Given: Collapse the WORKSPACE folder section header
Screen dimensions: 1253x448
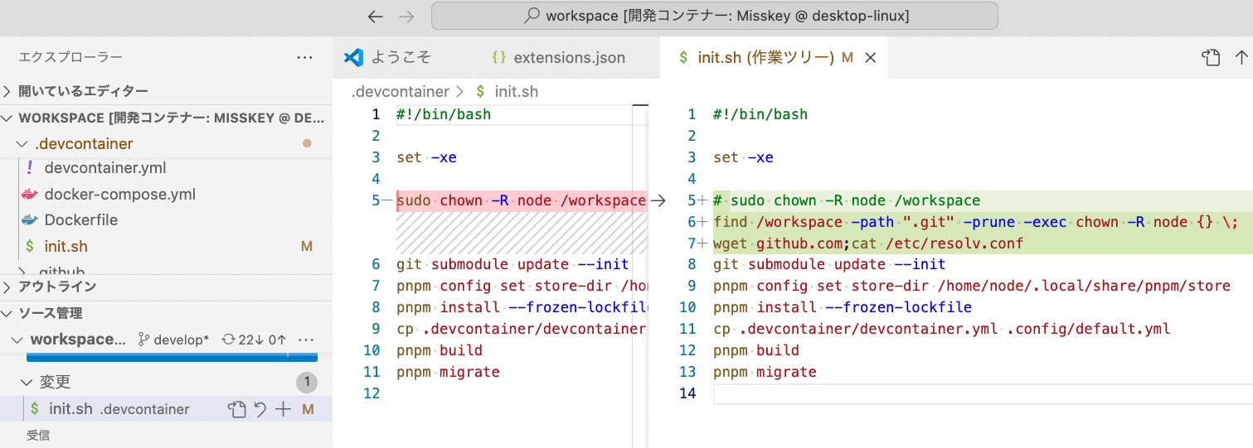Looking at the screenshot, I should pos(166,118).
